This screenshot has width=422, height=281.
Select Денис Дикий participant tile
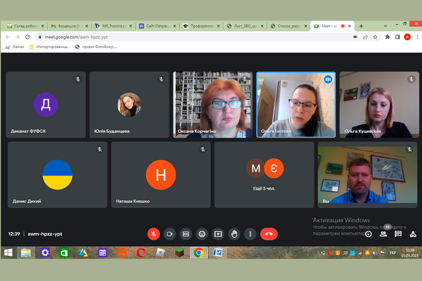tap(58, 175)
